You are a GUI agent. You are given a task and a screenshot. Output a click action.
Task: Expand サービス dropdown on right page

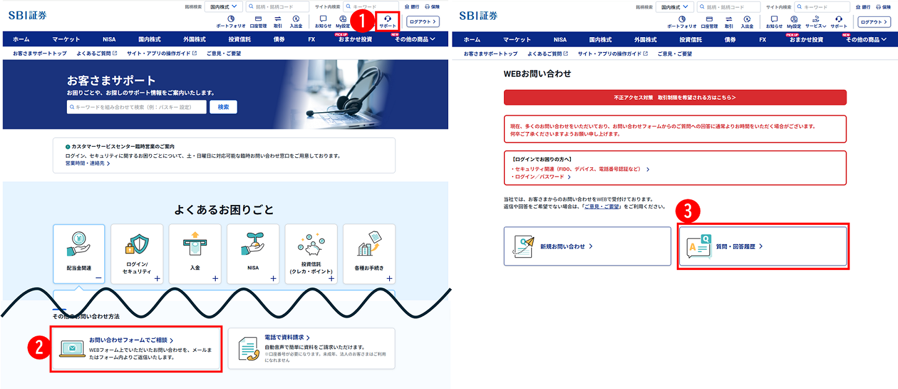pos(816,22)
